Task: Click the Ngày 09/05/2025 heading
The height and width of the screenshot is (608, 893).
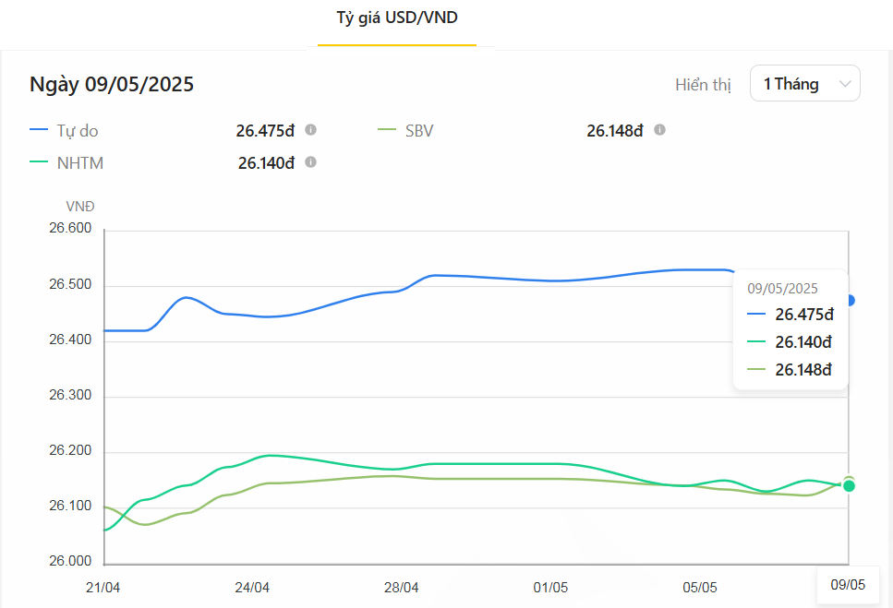Action: 112,84
